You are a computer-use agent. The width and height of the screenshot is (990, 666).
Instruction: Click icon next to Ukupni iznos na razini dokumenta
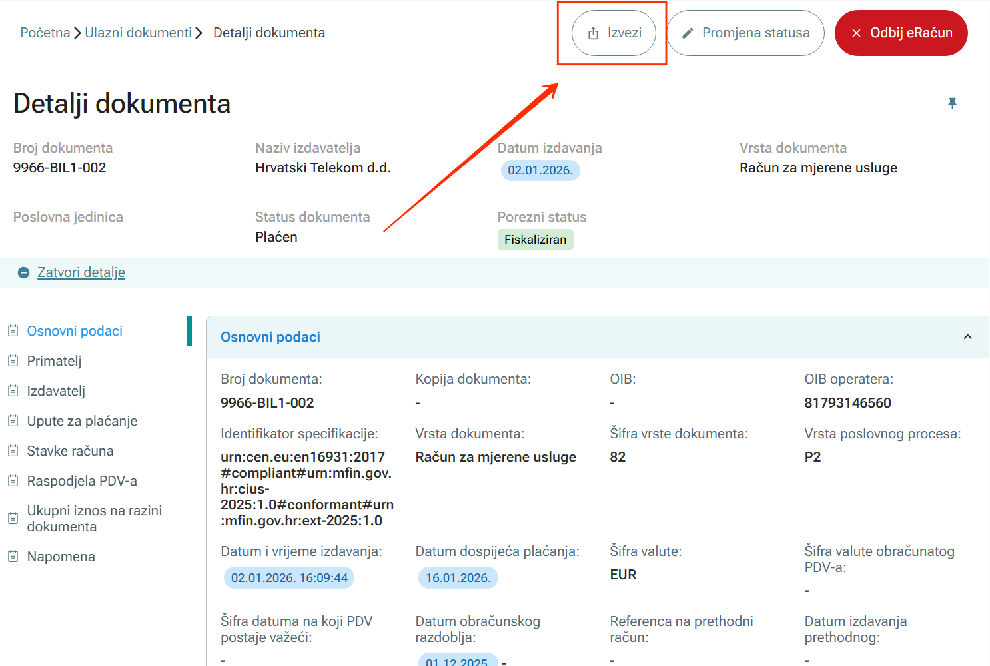13,519
